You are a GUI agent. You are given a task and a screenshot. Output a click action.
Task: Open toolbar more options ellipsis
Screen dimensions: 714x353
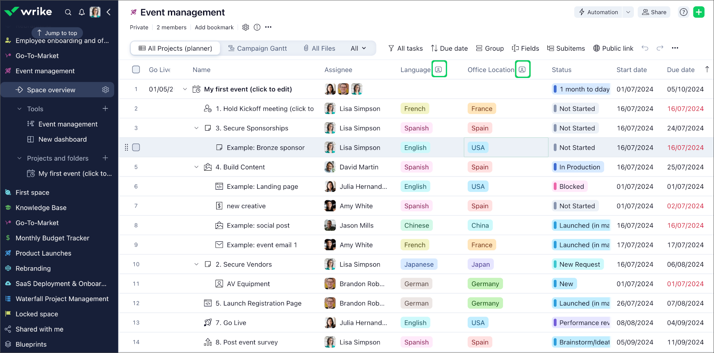pyautogui.click(x=675, y=48)
